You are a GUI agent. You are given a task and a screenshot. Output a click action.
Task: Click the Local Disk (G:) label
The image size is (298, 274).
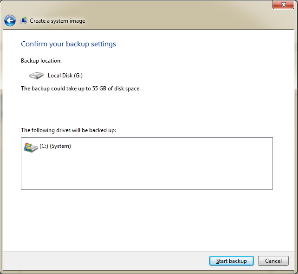point(65,76)
